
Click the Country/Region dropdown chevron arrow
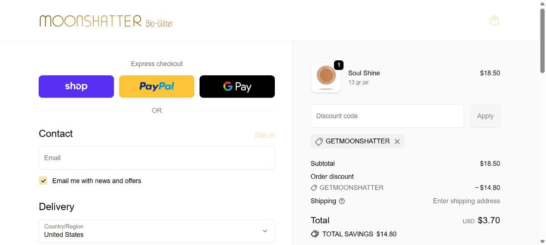265,231
